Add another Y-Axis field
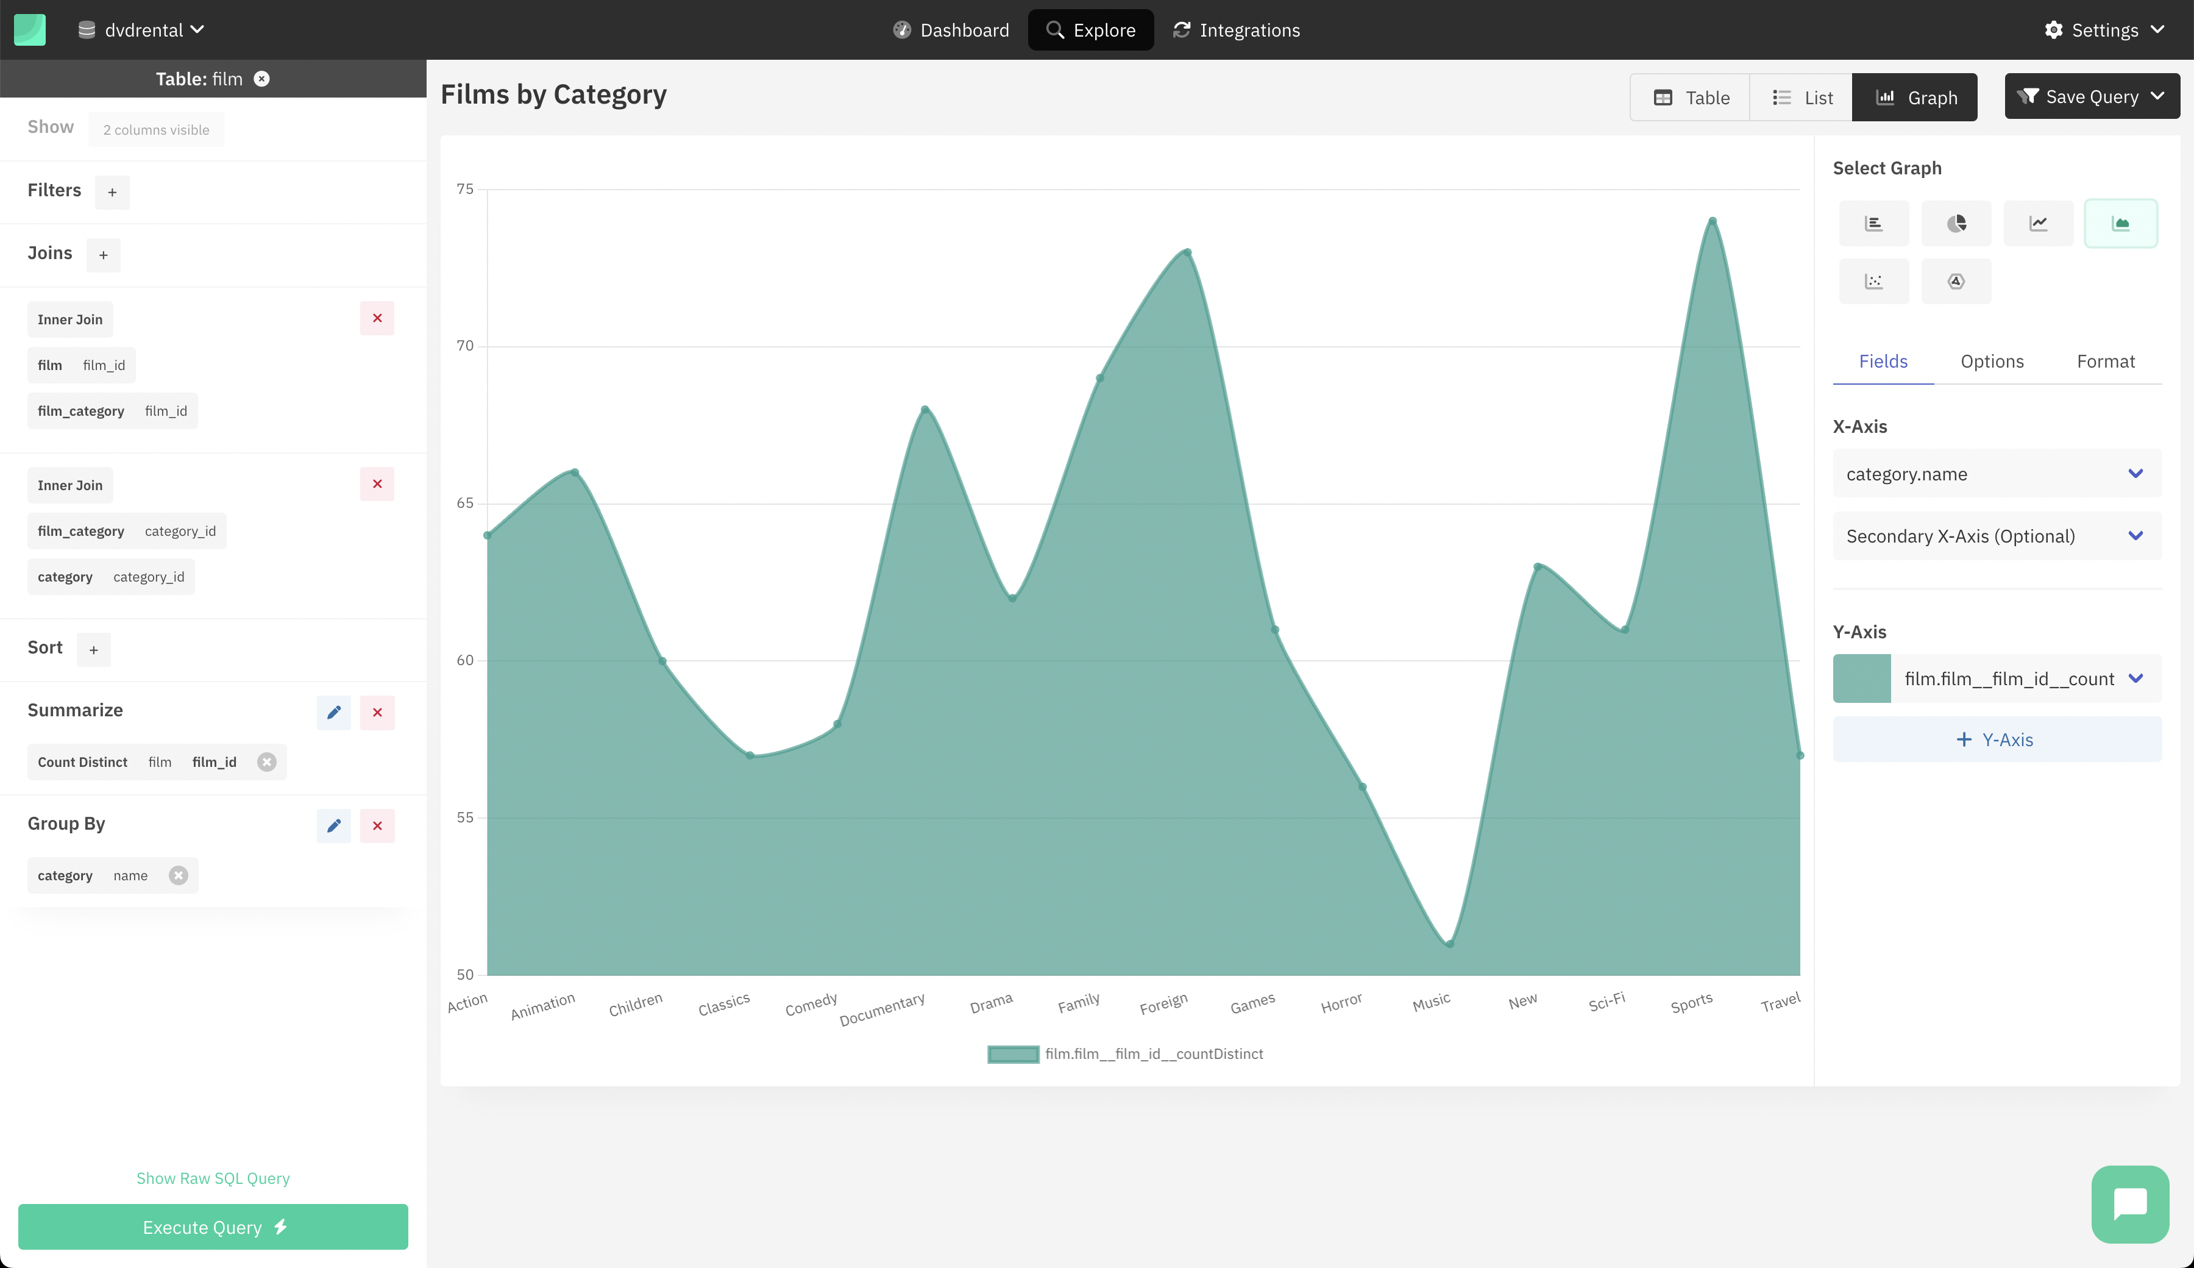The image size is (2194, 1268). 1997,739
